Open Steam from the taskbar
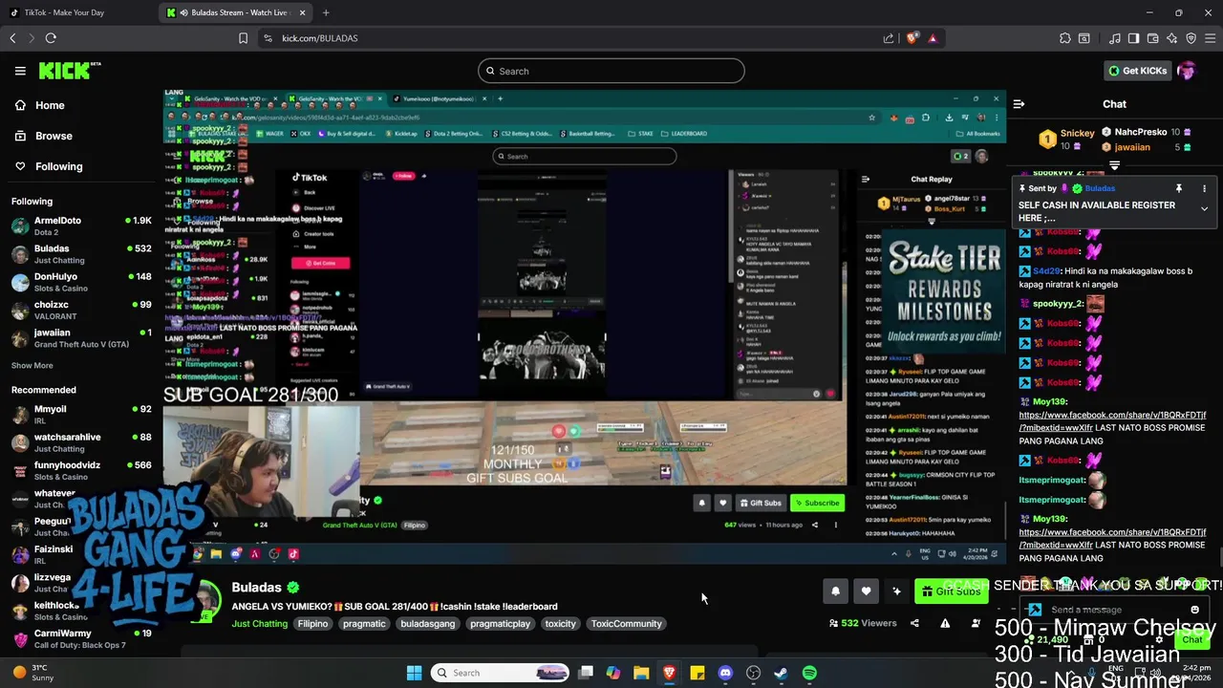 click(x=781, y=673)
